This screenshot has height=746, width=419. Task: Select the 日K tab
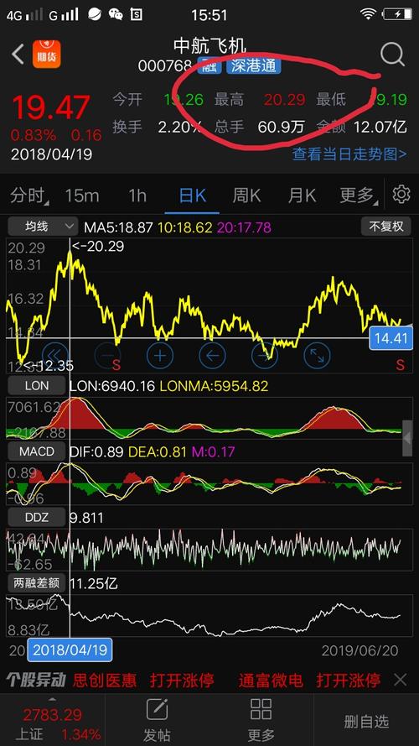pyautogui.click(x=193, y=195)
